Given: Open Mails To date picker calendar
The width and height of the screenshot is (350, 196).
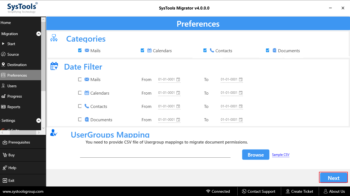Looking at the screenshot, I should [x=241, y=79].
